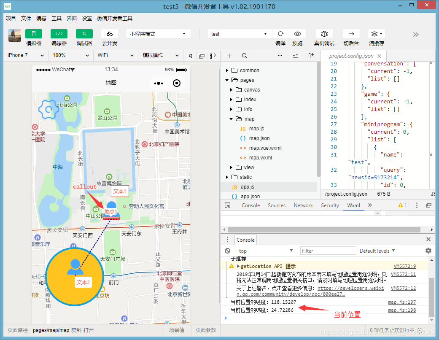This screenshot has height=340, width=439.
Task: Toggle the 模拟器 simulator panel button
Action: click(34, 34)
